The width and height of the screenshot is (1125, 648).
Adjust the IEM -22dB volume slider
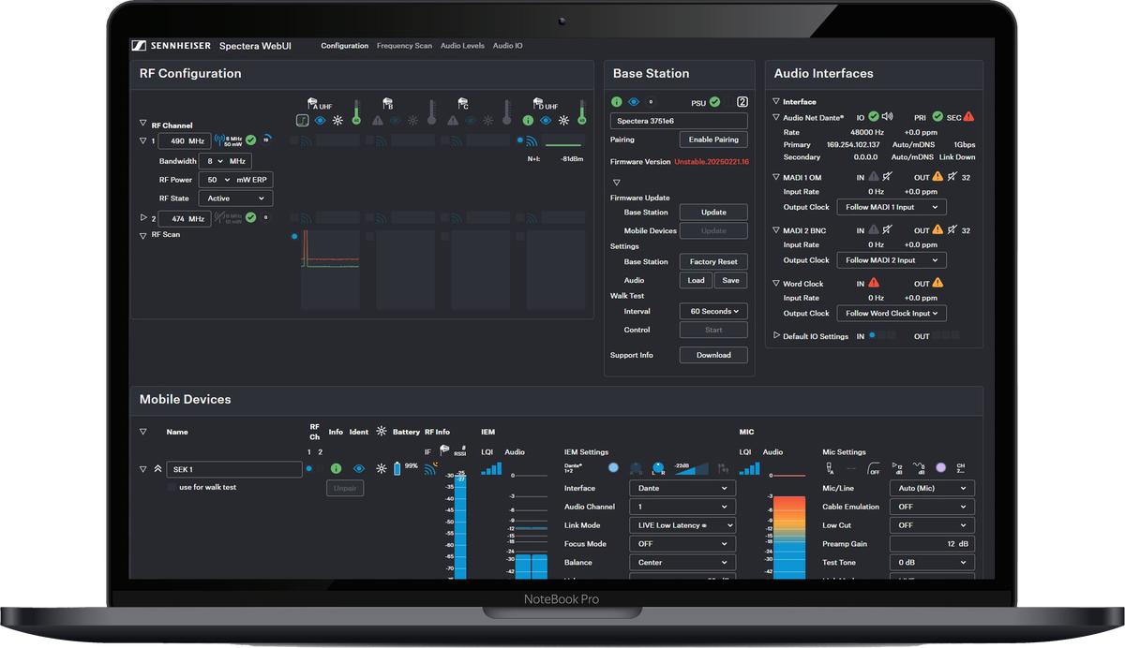click(x=692, y=467)
